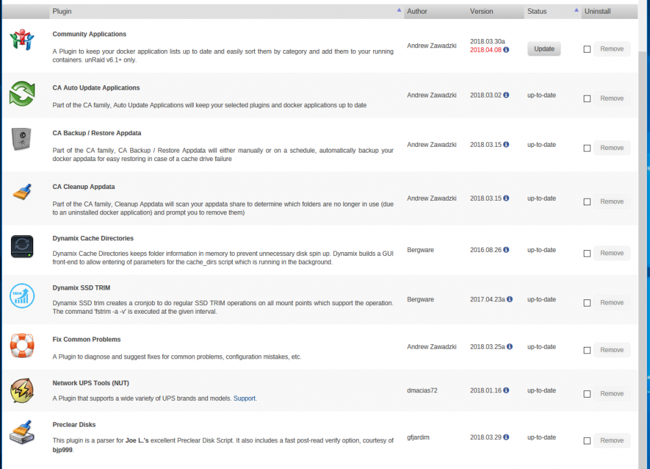Open info icon next to version 2018.04.08
650x469 pixels.
pyautogui.click(x=506, y=50)
